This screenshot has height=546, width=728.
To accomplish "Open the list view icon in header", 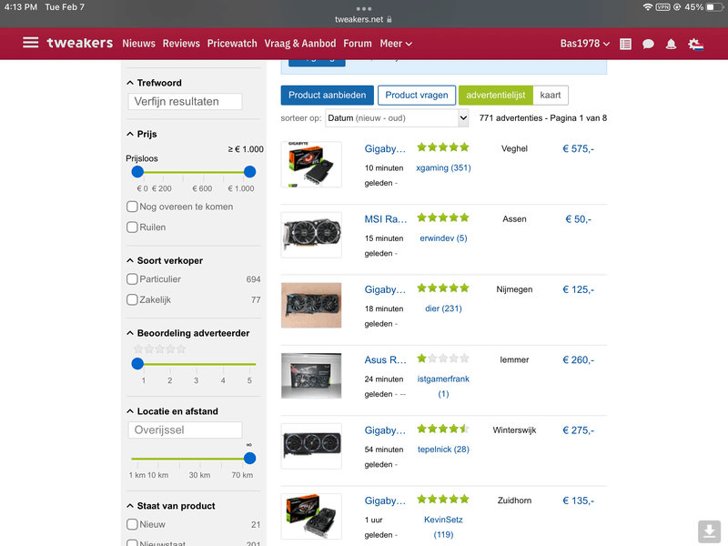I will click(x=625, y=44).
